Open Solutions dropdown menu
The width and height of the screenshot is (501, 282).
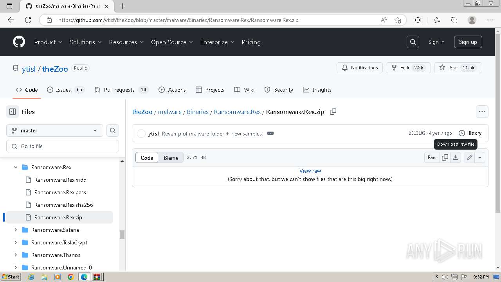point(86,42)
